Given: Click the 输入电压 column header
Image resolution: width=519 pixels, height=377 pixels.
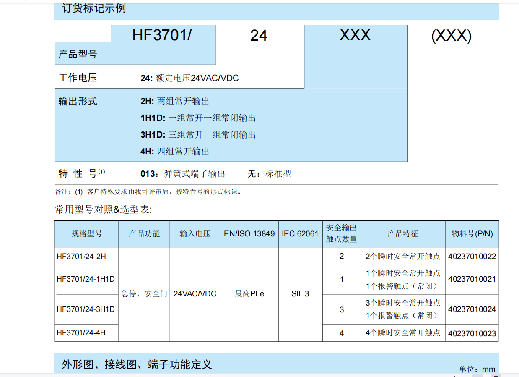Looking at the screenshot, I should tap(195, 234).
